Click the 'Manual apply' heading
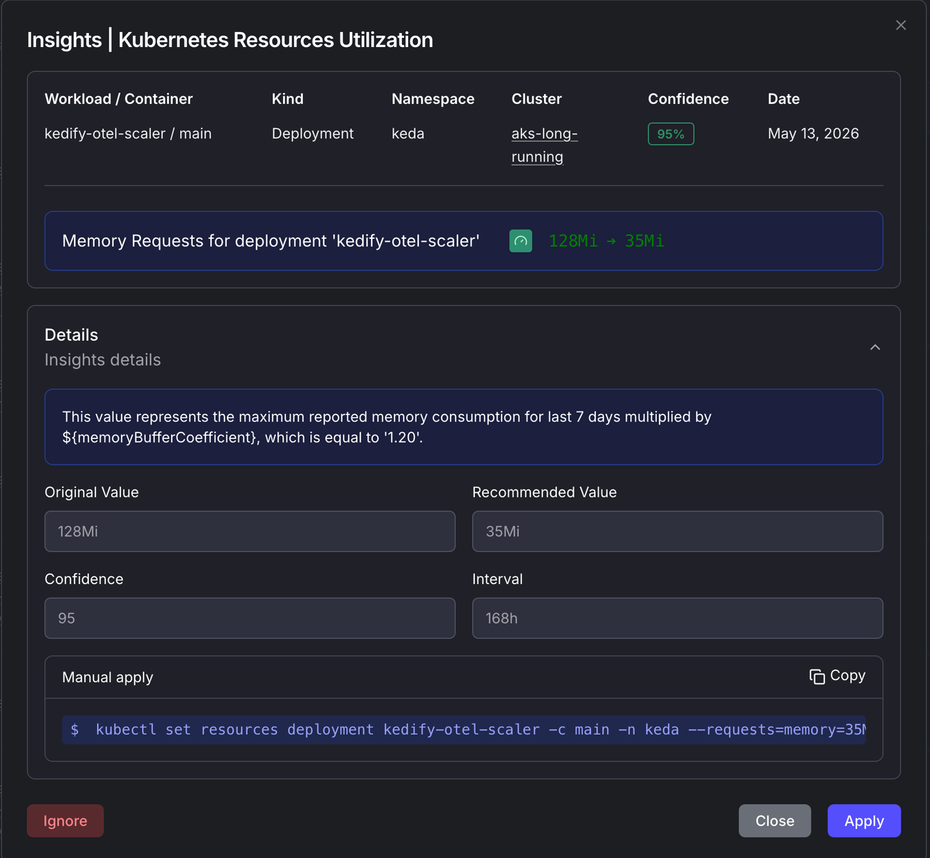The image size is (930, 858). click(108, 677)
